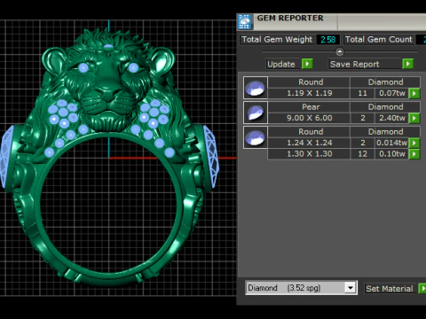Click the Update button
Image resolution: width=426 pixels, height=319 pixels.
(x=283, y=64)
